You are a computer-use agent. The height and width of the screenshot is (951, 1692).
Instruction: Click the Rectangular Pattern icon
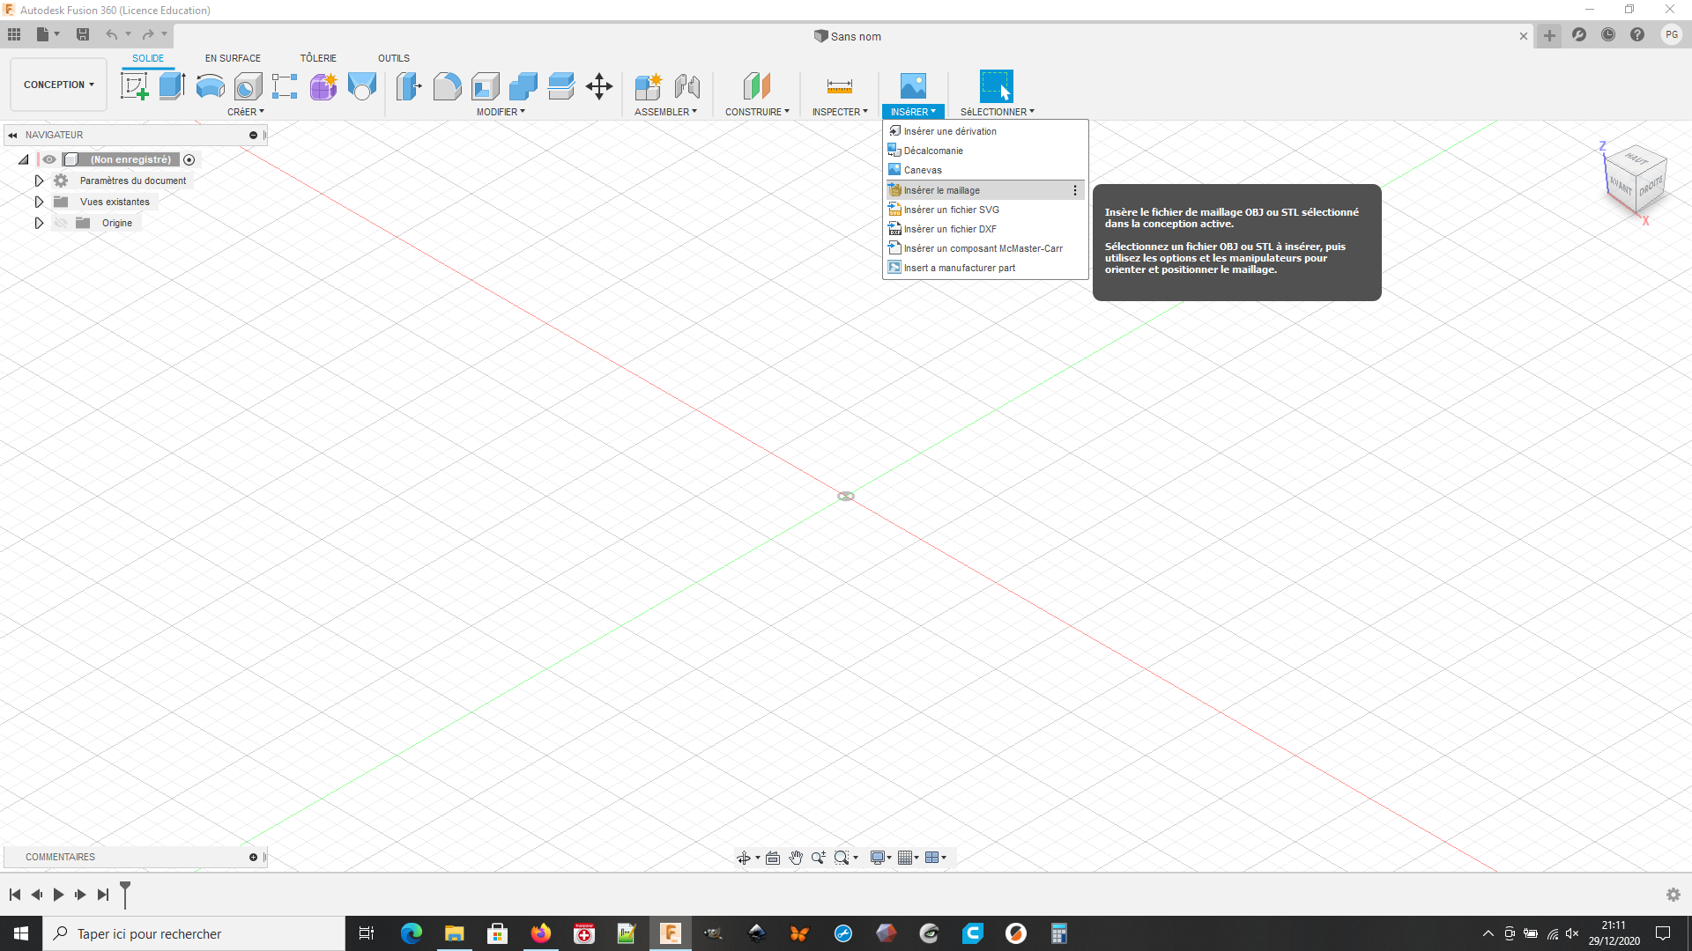pos(285,86)
